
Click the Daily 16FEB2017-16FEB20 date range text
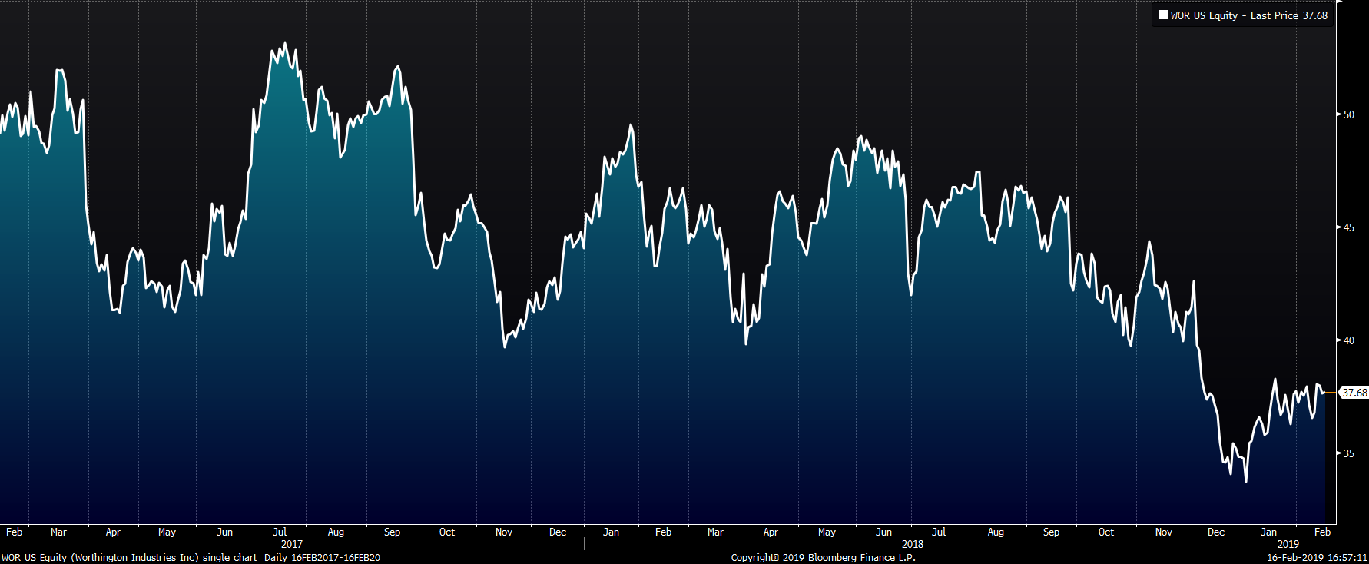[x=322, y=558]
